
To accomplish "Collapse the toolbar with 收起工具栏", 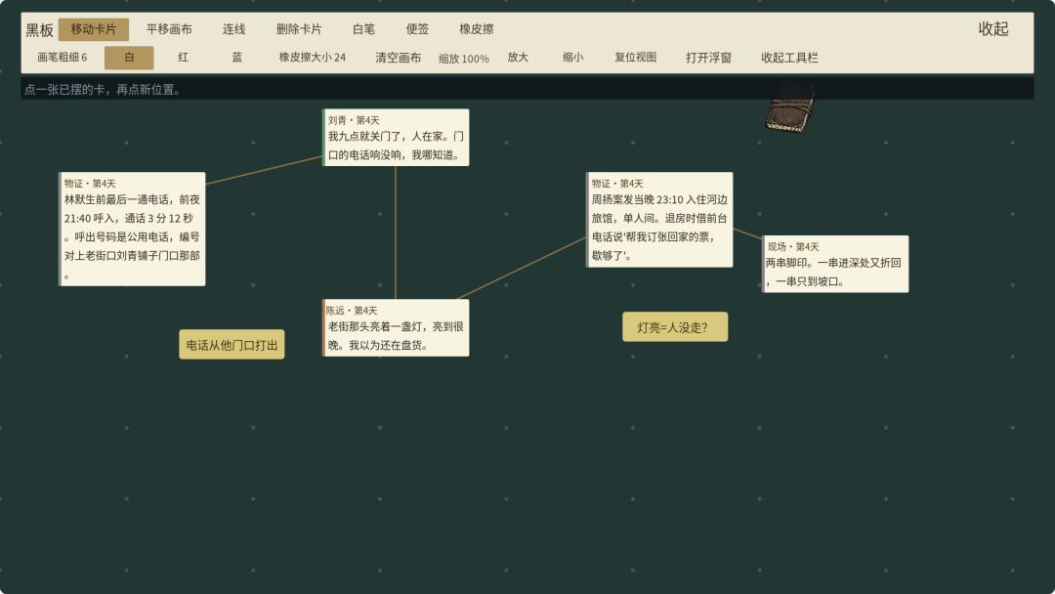I will (789, 58).
